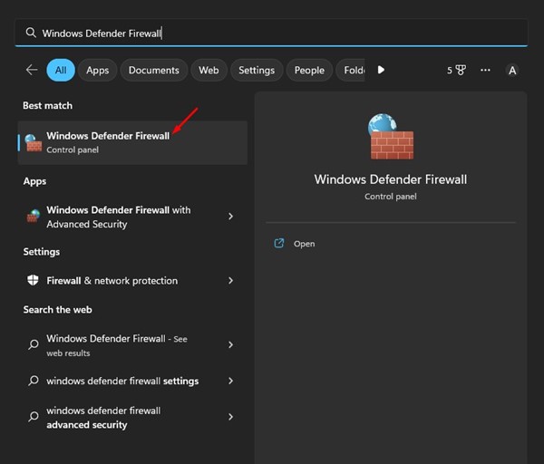Click the rewards trophy icon

pos(461,71)
